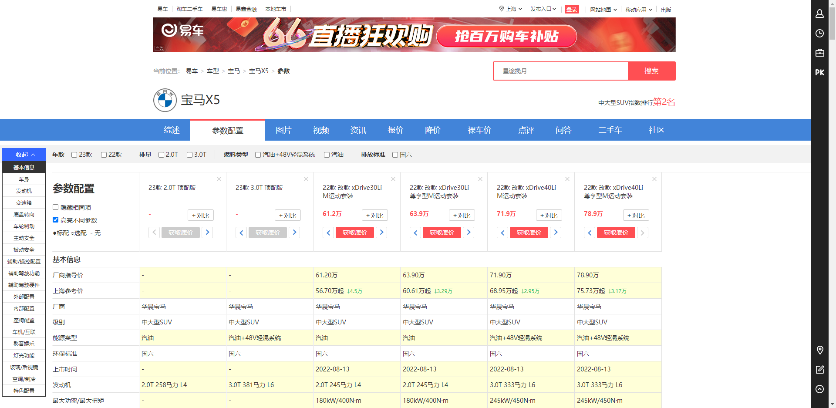This screenshot has height=408, width=836.
Task: Open the 淘车二手车 top link
Action: pyautogui.click(x=189, y=9)
